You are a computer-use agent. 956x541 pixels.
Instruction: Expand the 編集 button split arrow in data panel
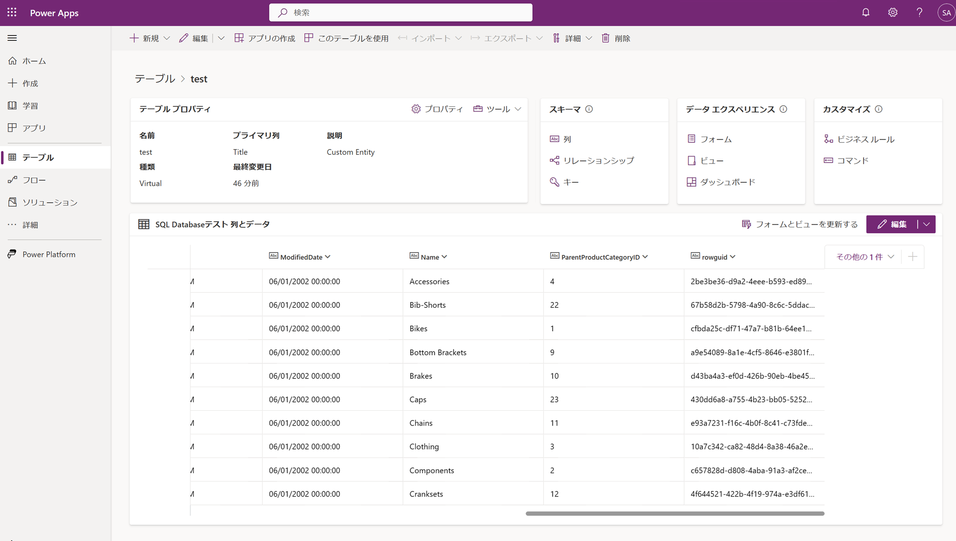coord(927,224)
